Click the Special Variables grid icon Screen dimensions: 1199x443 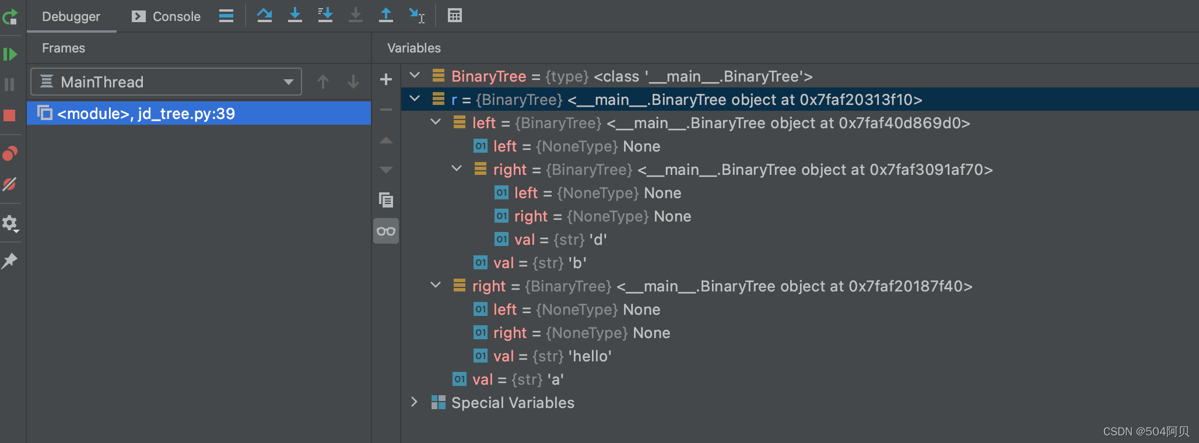click(439, 402)
